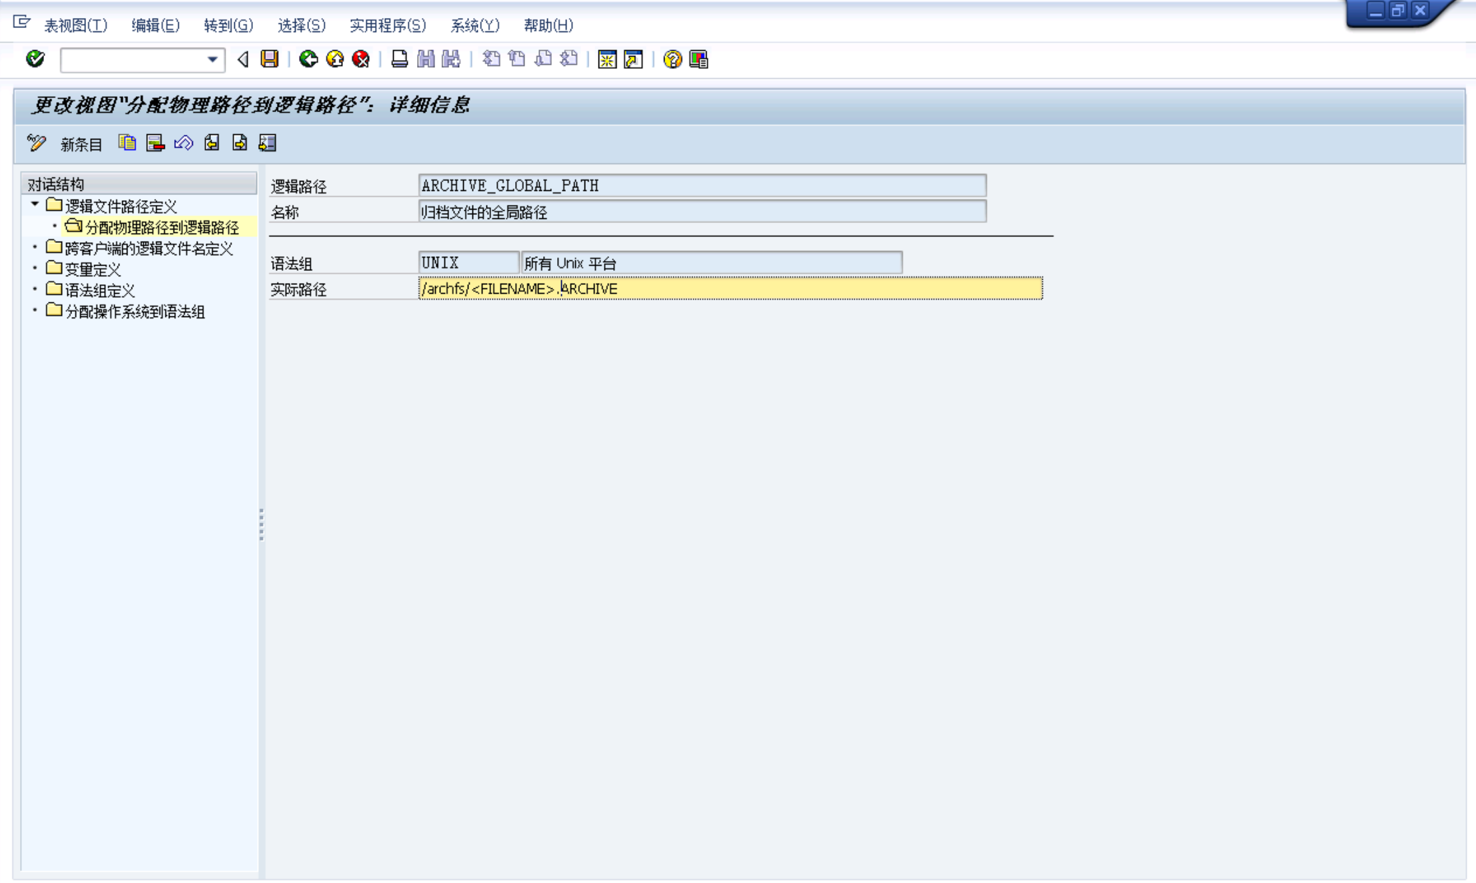Open the 编辑(E) menu

coord(155,25)
